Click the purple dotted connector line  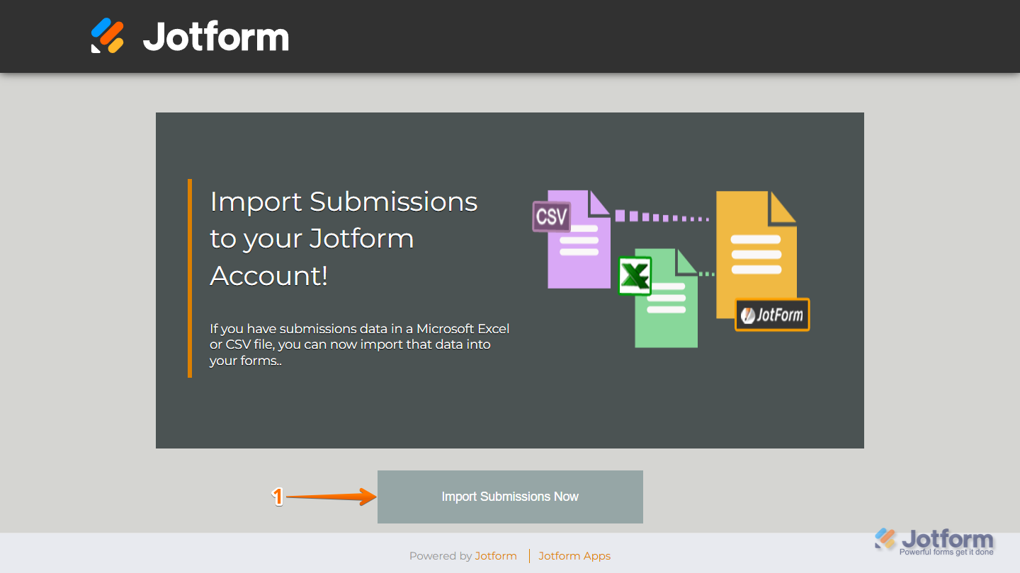click(662, 216)
